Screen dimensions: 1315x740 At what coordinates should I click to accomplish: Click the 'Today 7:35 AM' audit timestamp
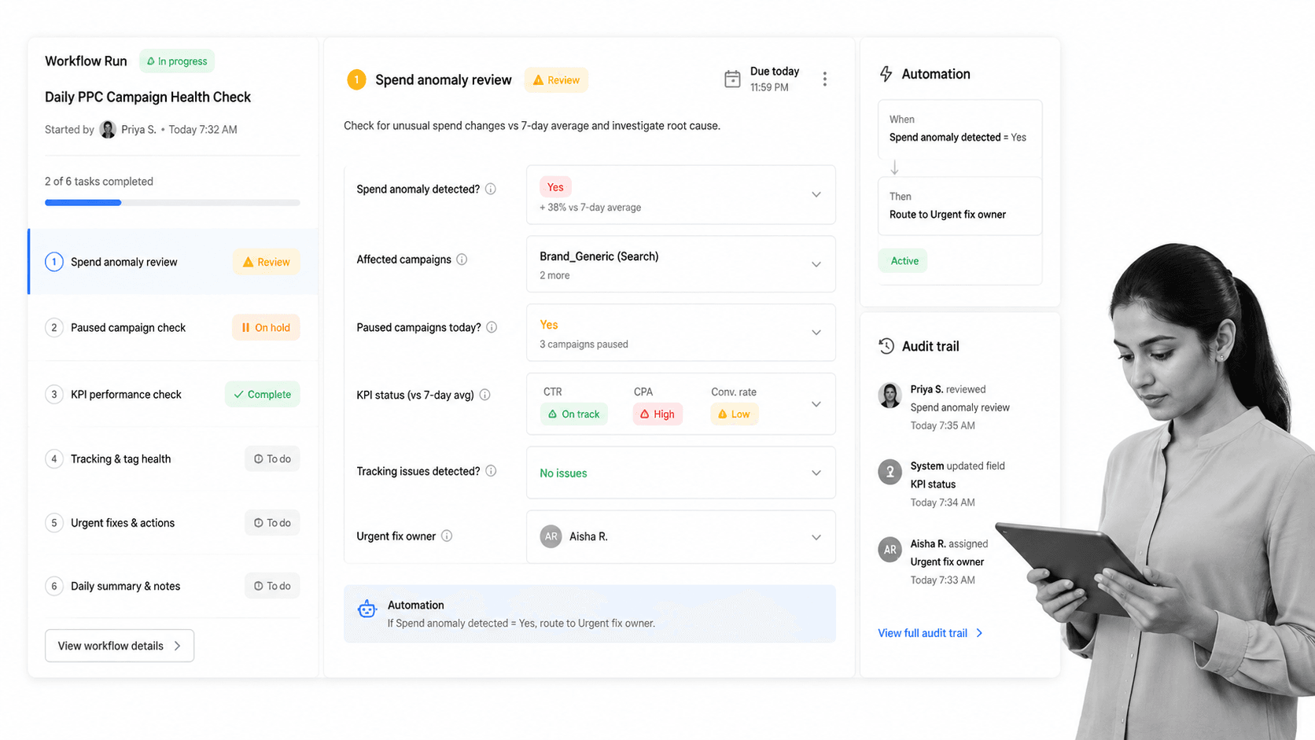[942, 425]
